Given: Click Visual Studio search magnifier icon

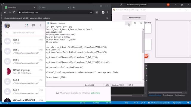Looking at the screenshot, I should (x=121, y=5).
